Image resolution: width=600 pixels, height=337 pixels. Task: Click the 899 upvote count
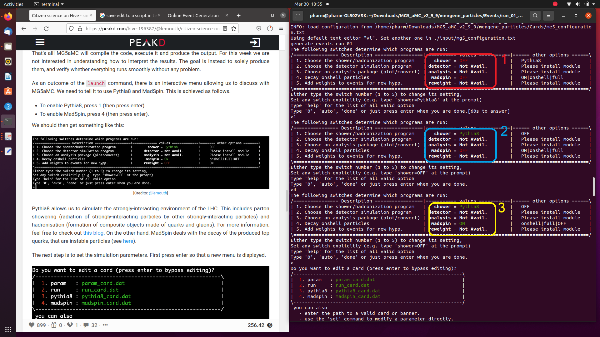(x=41, y=325)
